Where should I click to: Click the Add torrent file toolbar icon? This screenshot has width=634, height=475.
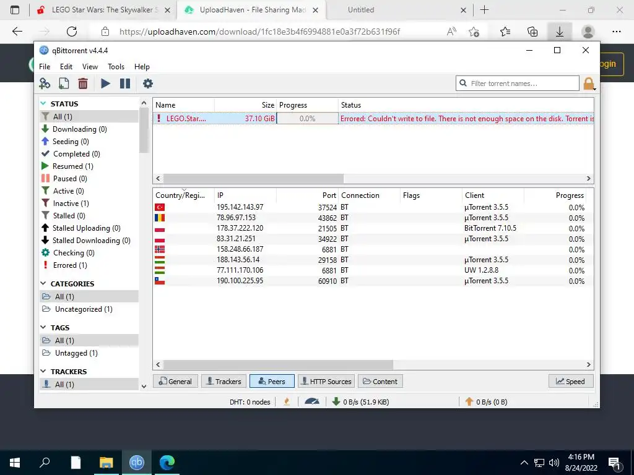pos(64,83)
